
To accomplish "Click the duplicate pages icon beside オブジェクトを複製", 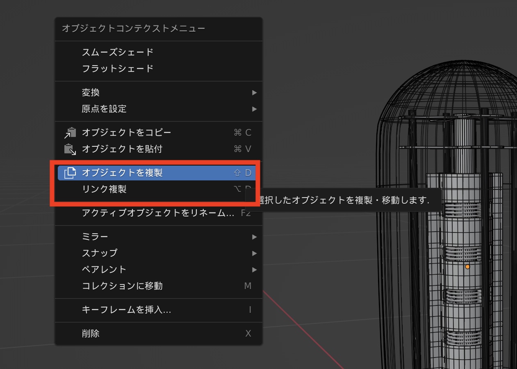I will (71, 173).
